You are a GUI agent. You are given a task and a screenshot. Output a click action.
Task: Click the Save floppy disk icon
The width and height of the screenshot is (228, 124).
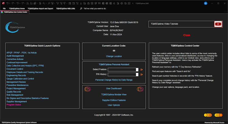pos(92,3)
